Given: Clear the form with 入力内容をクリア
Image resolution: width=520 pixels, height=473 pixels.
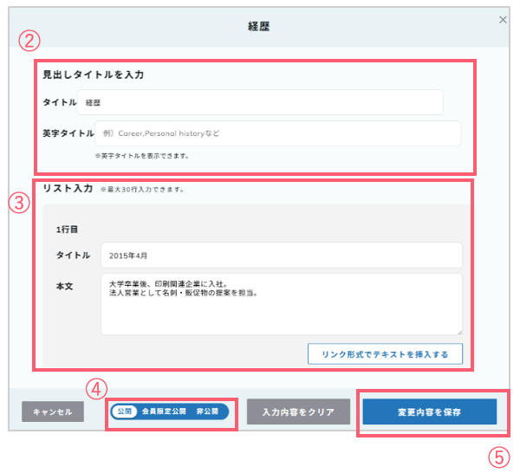Looking at the screenshot, I should coord(298,411).
